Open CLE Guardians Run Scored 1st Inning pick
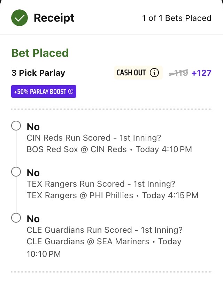The image size is (223, 283). coord(105,230)
